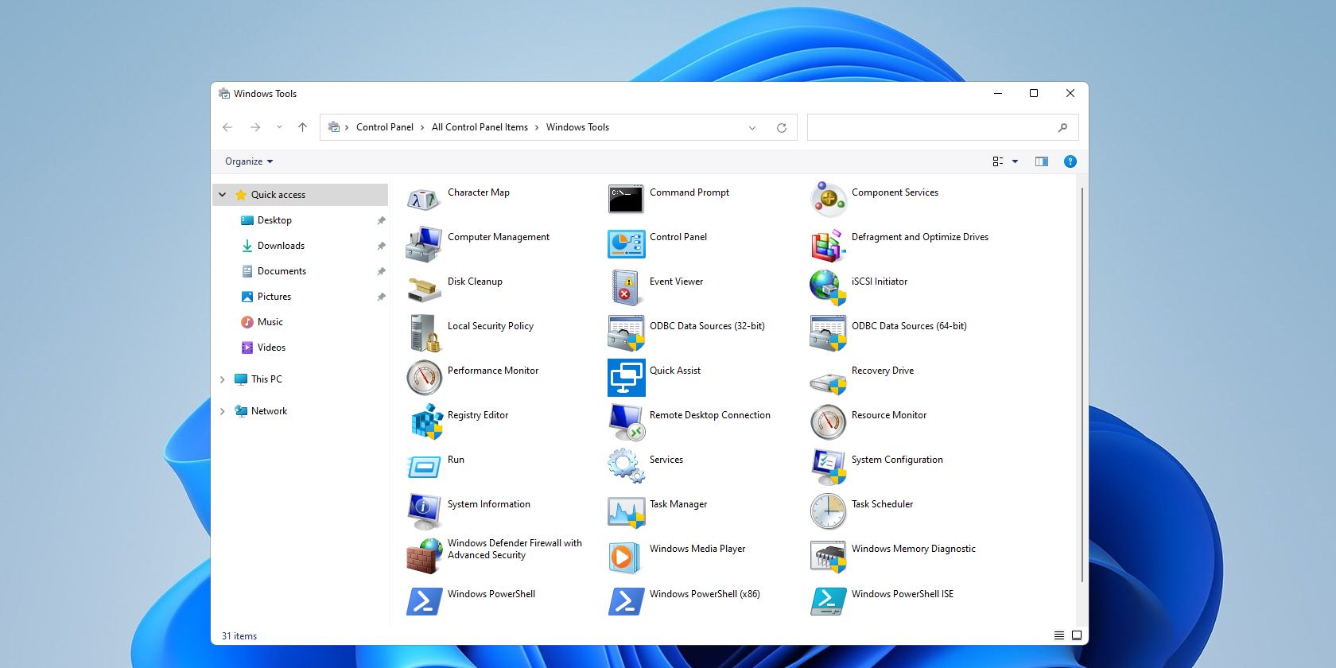Collapse the Quick access section
This screenshot has width=1336, height=668.
(223, 195)
